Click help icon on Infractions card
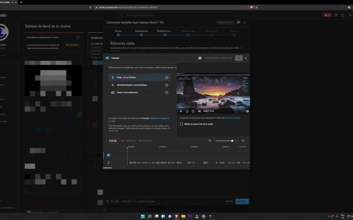 [78, 37]
